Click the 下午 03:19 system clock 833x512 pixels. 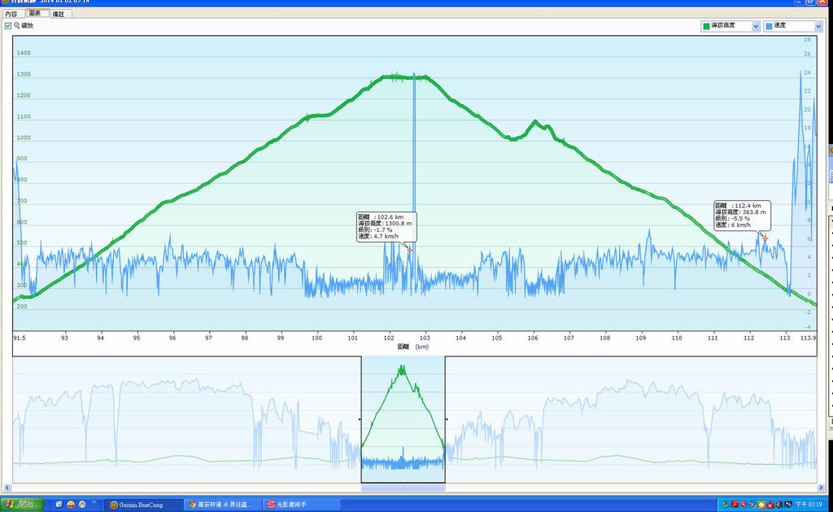click(x=809, y=505)
